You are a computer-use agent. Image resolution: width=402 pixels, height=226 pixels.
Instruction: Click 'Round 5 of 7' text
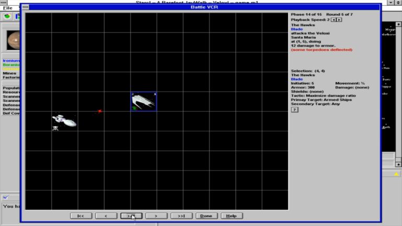click(x=339, y=14)
